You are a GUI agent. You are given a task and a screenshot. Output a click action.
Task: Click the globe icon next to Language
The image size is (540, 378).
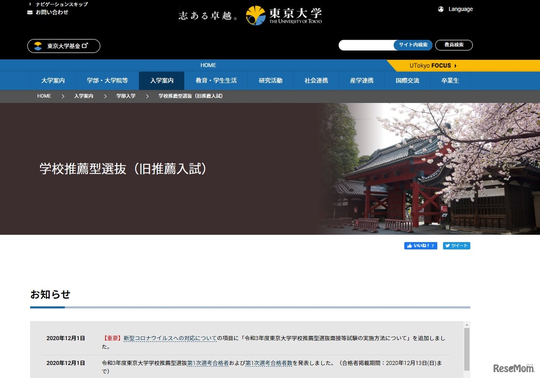coord(441,9)
